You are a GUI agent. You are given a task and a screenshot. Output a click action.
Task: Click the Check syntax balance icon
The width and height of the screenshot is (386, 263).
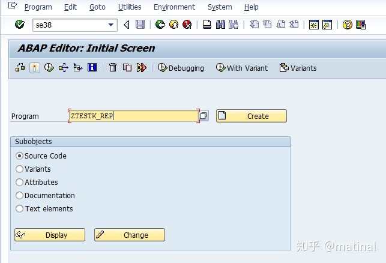(x=20, y=67)
